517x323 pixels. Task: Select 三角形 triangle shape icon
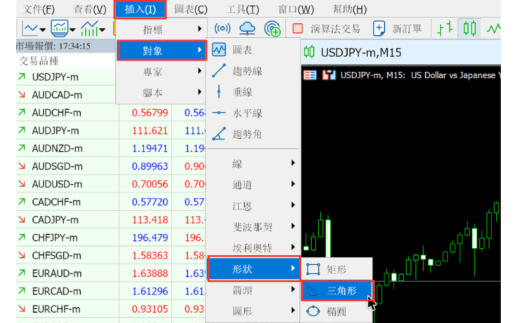(x=312, y=290)
